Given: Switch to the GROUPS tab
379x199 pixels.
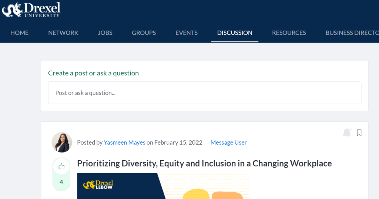Looking at the screenshot, I should [144, 33].
